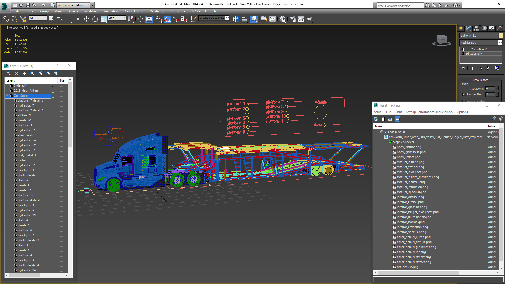505x284 pixels.
Task: Open Workspace Default dropdown
Action: click(73, 5)
